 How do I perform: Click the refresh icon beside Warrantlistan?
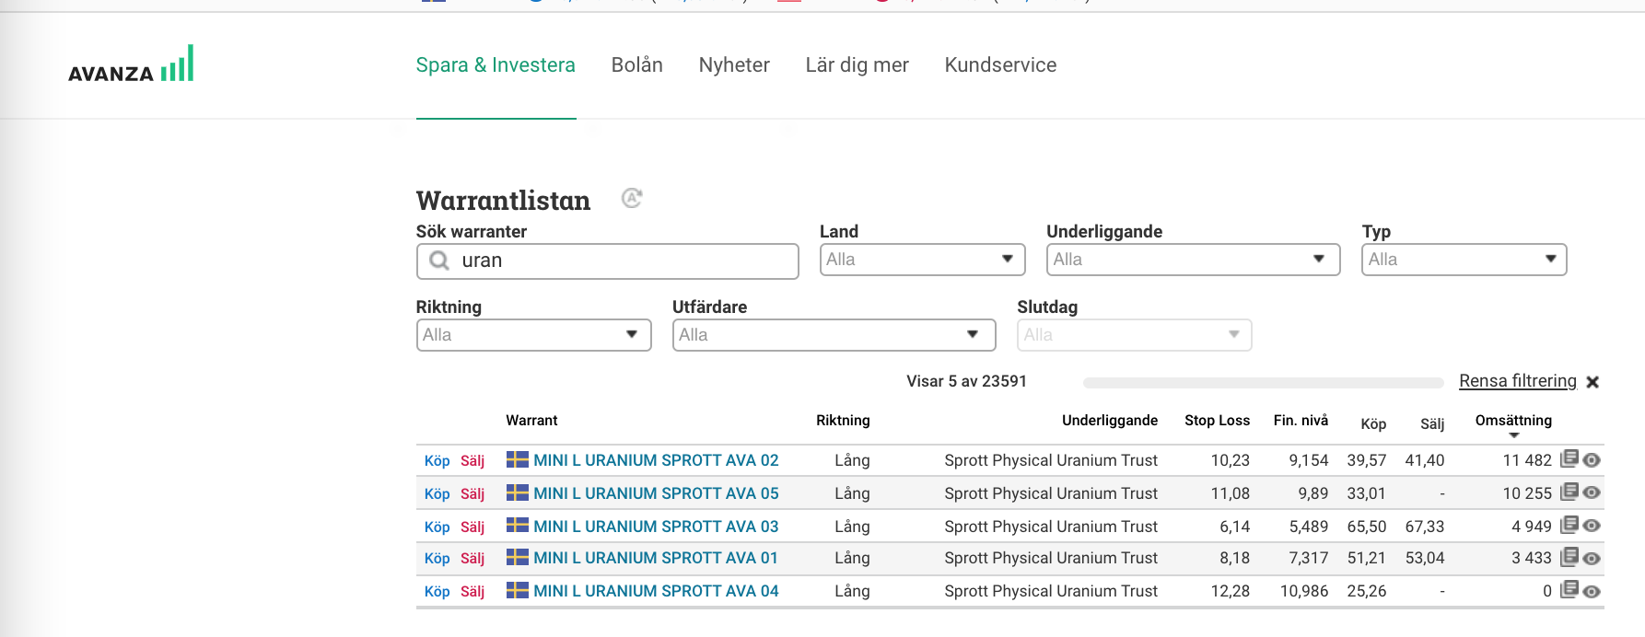pos(631,198)
